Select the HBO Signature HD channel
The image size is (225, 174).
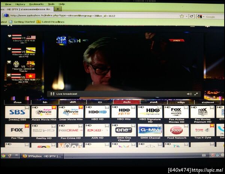click(x=150, y=112)
